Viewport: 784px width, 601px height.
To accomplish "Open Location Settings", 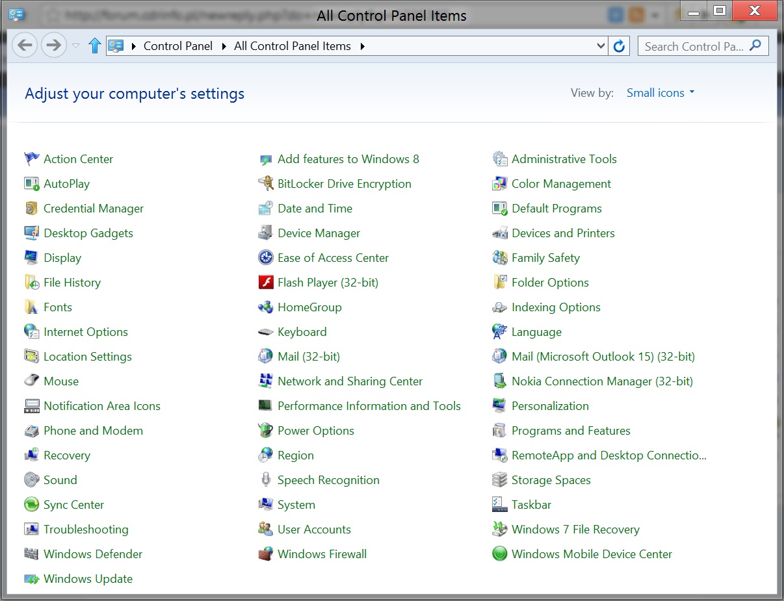I will (88, 356).
